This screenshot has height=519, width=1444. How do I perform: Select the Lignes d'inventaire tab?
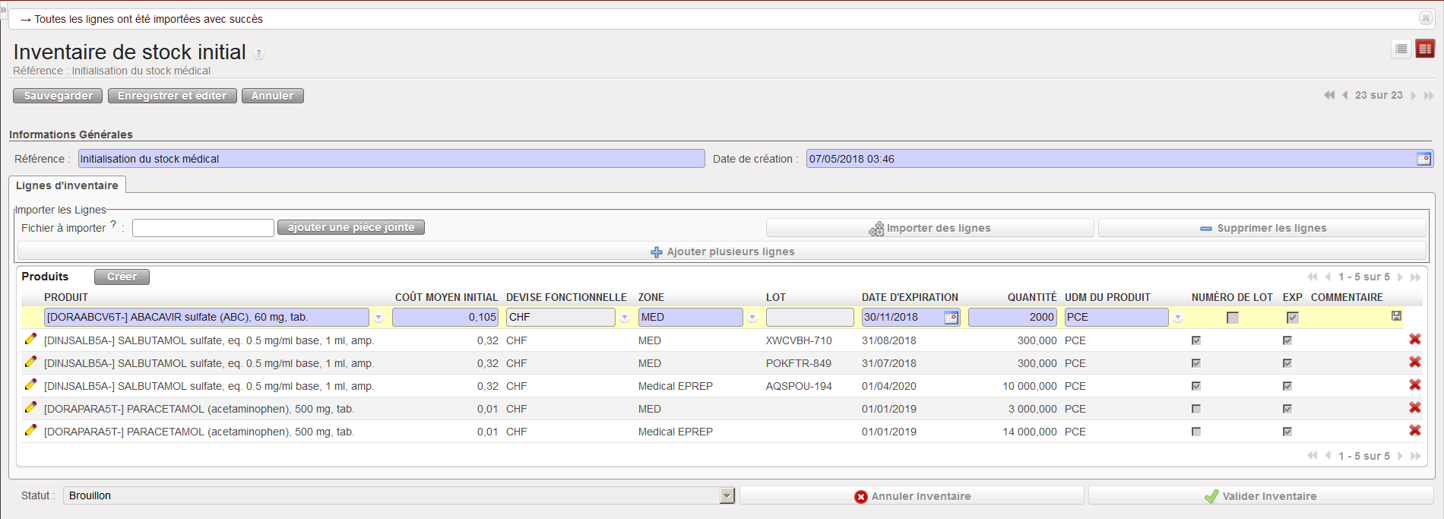click(67, 185)
